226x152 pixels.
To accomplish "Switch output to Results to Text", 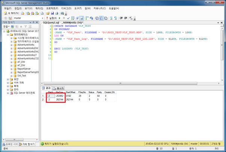I will (97, 18).
